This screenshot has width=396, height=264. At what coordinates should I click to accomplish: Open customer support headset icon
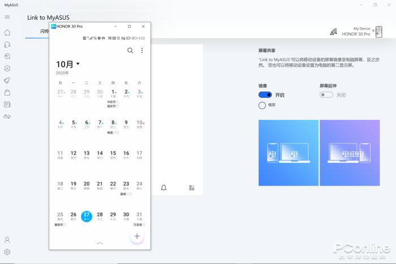tap(7, 45)
